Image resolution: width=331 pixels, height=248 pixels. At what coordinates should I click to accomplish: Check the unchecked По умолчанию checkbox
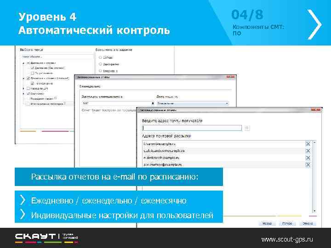point(32,73)
